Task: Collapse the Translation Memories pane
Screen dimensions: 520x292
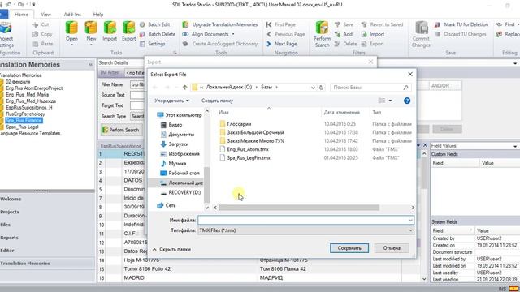Action: tap(90, 65)
